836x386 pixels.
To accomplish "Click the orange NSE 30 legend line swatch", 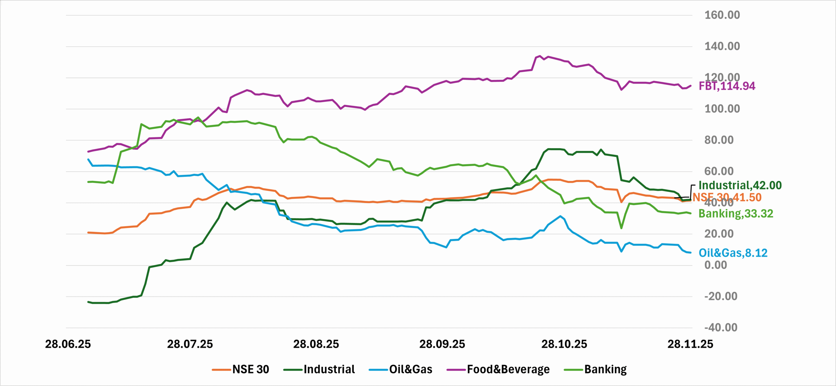I will [x=222, y=370].
